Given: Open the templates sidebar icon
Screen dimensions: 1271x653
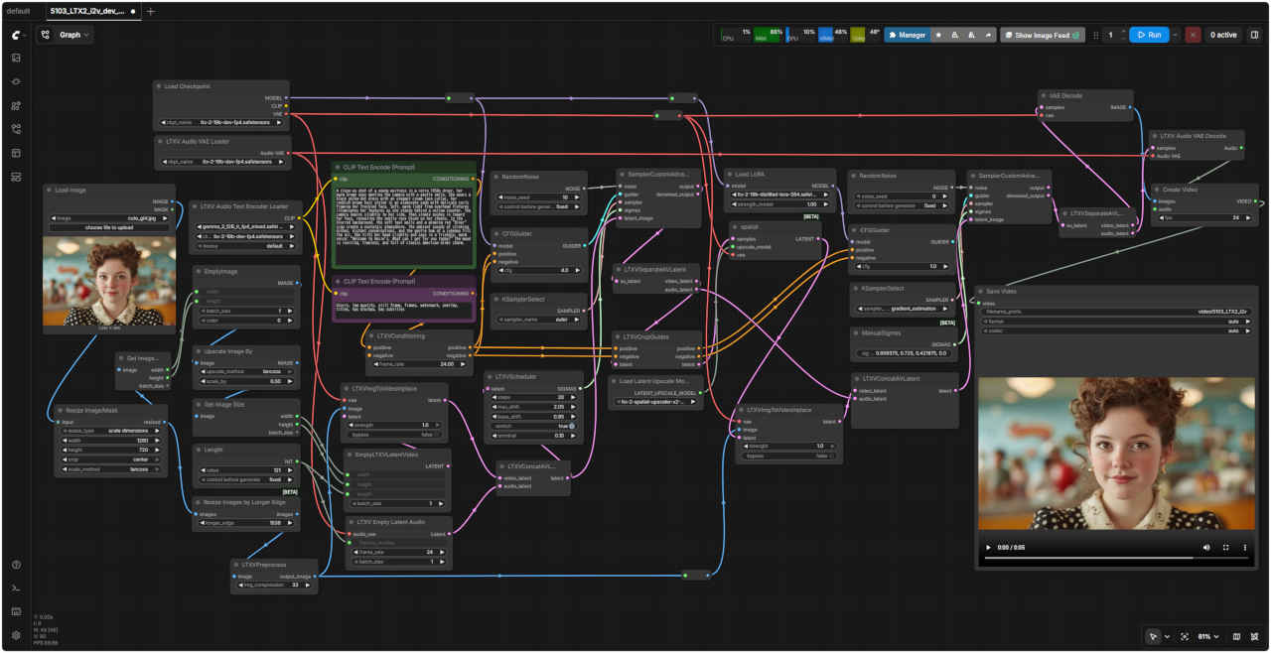Looking at the screenshot, I should [16, 153].
